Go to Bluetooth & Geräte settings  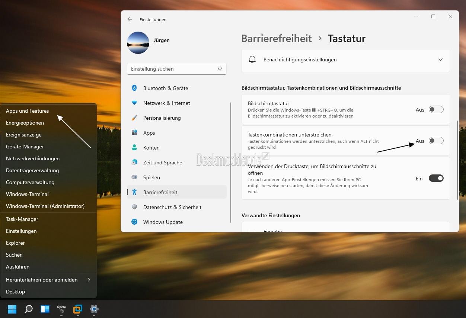click(177, 88)
